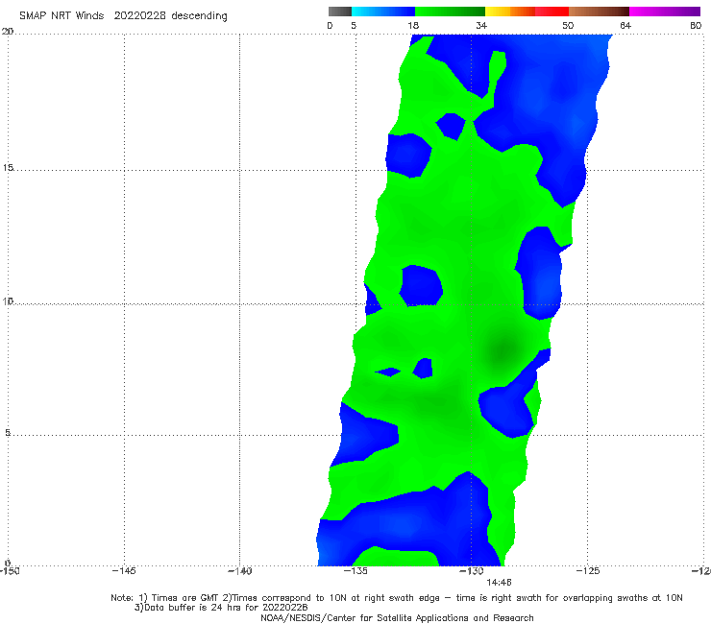Click the swath time label '14:46'

500,583
